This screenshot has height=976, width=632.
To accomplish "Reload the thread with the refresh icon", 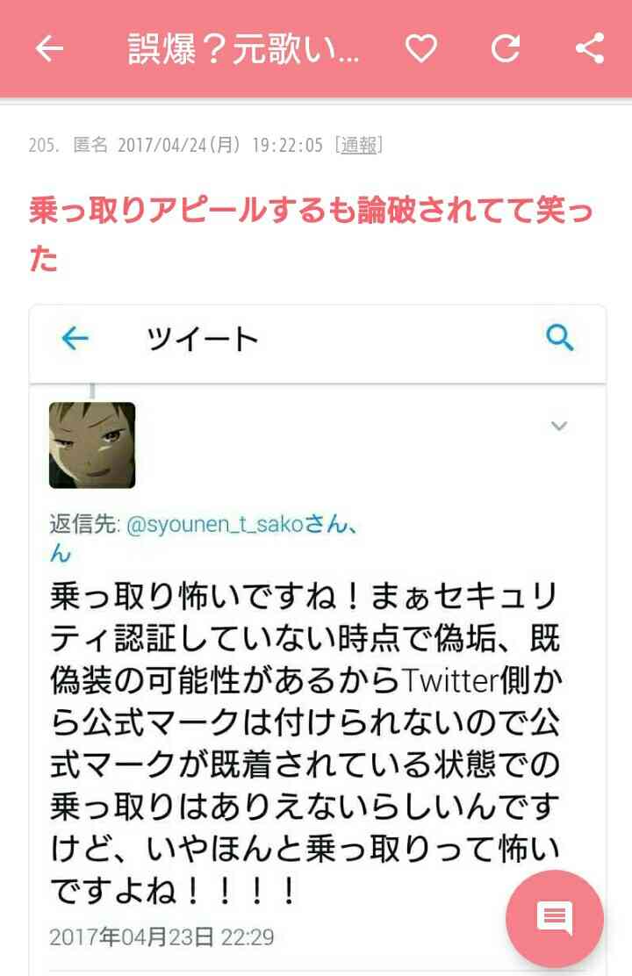I will point(505,48).
